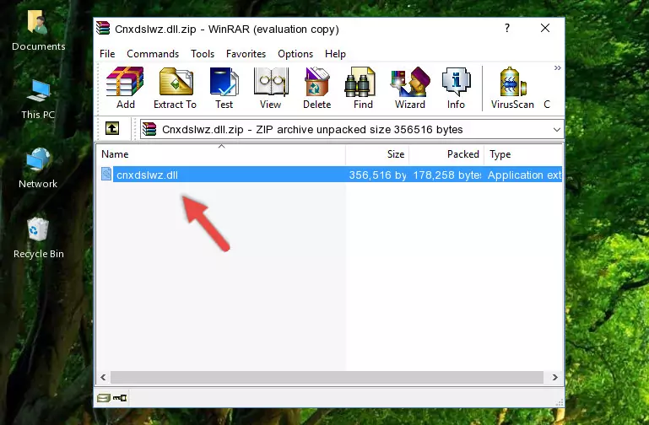The width and height of the screenshot is (649, 425).
Task: Click the key password icon in status bar
Action: point(120,398)
